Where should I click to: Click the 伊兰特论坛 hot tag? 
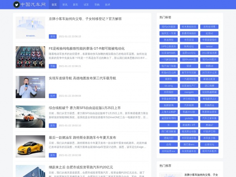tap(189, 99)
